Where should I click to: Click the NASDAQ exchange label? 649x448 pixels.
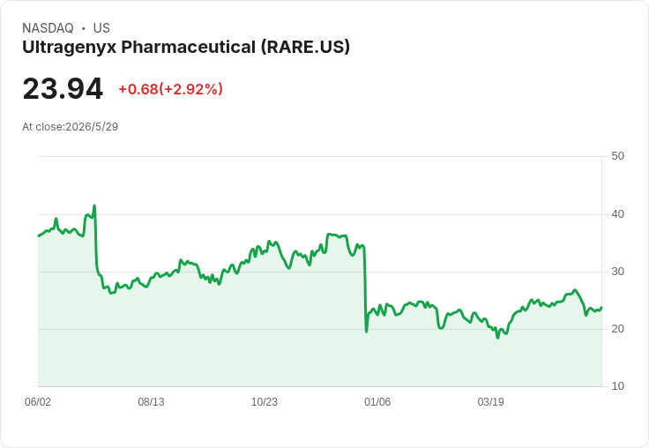48,28
